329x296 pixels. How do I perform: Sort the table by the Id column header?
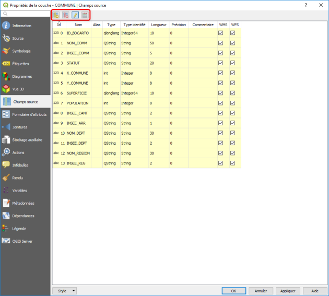[59, 25]
